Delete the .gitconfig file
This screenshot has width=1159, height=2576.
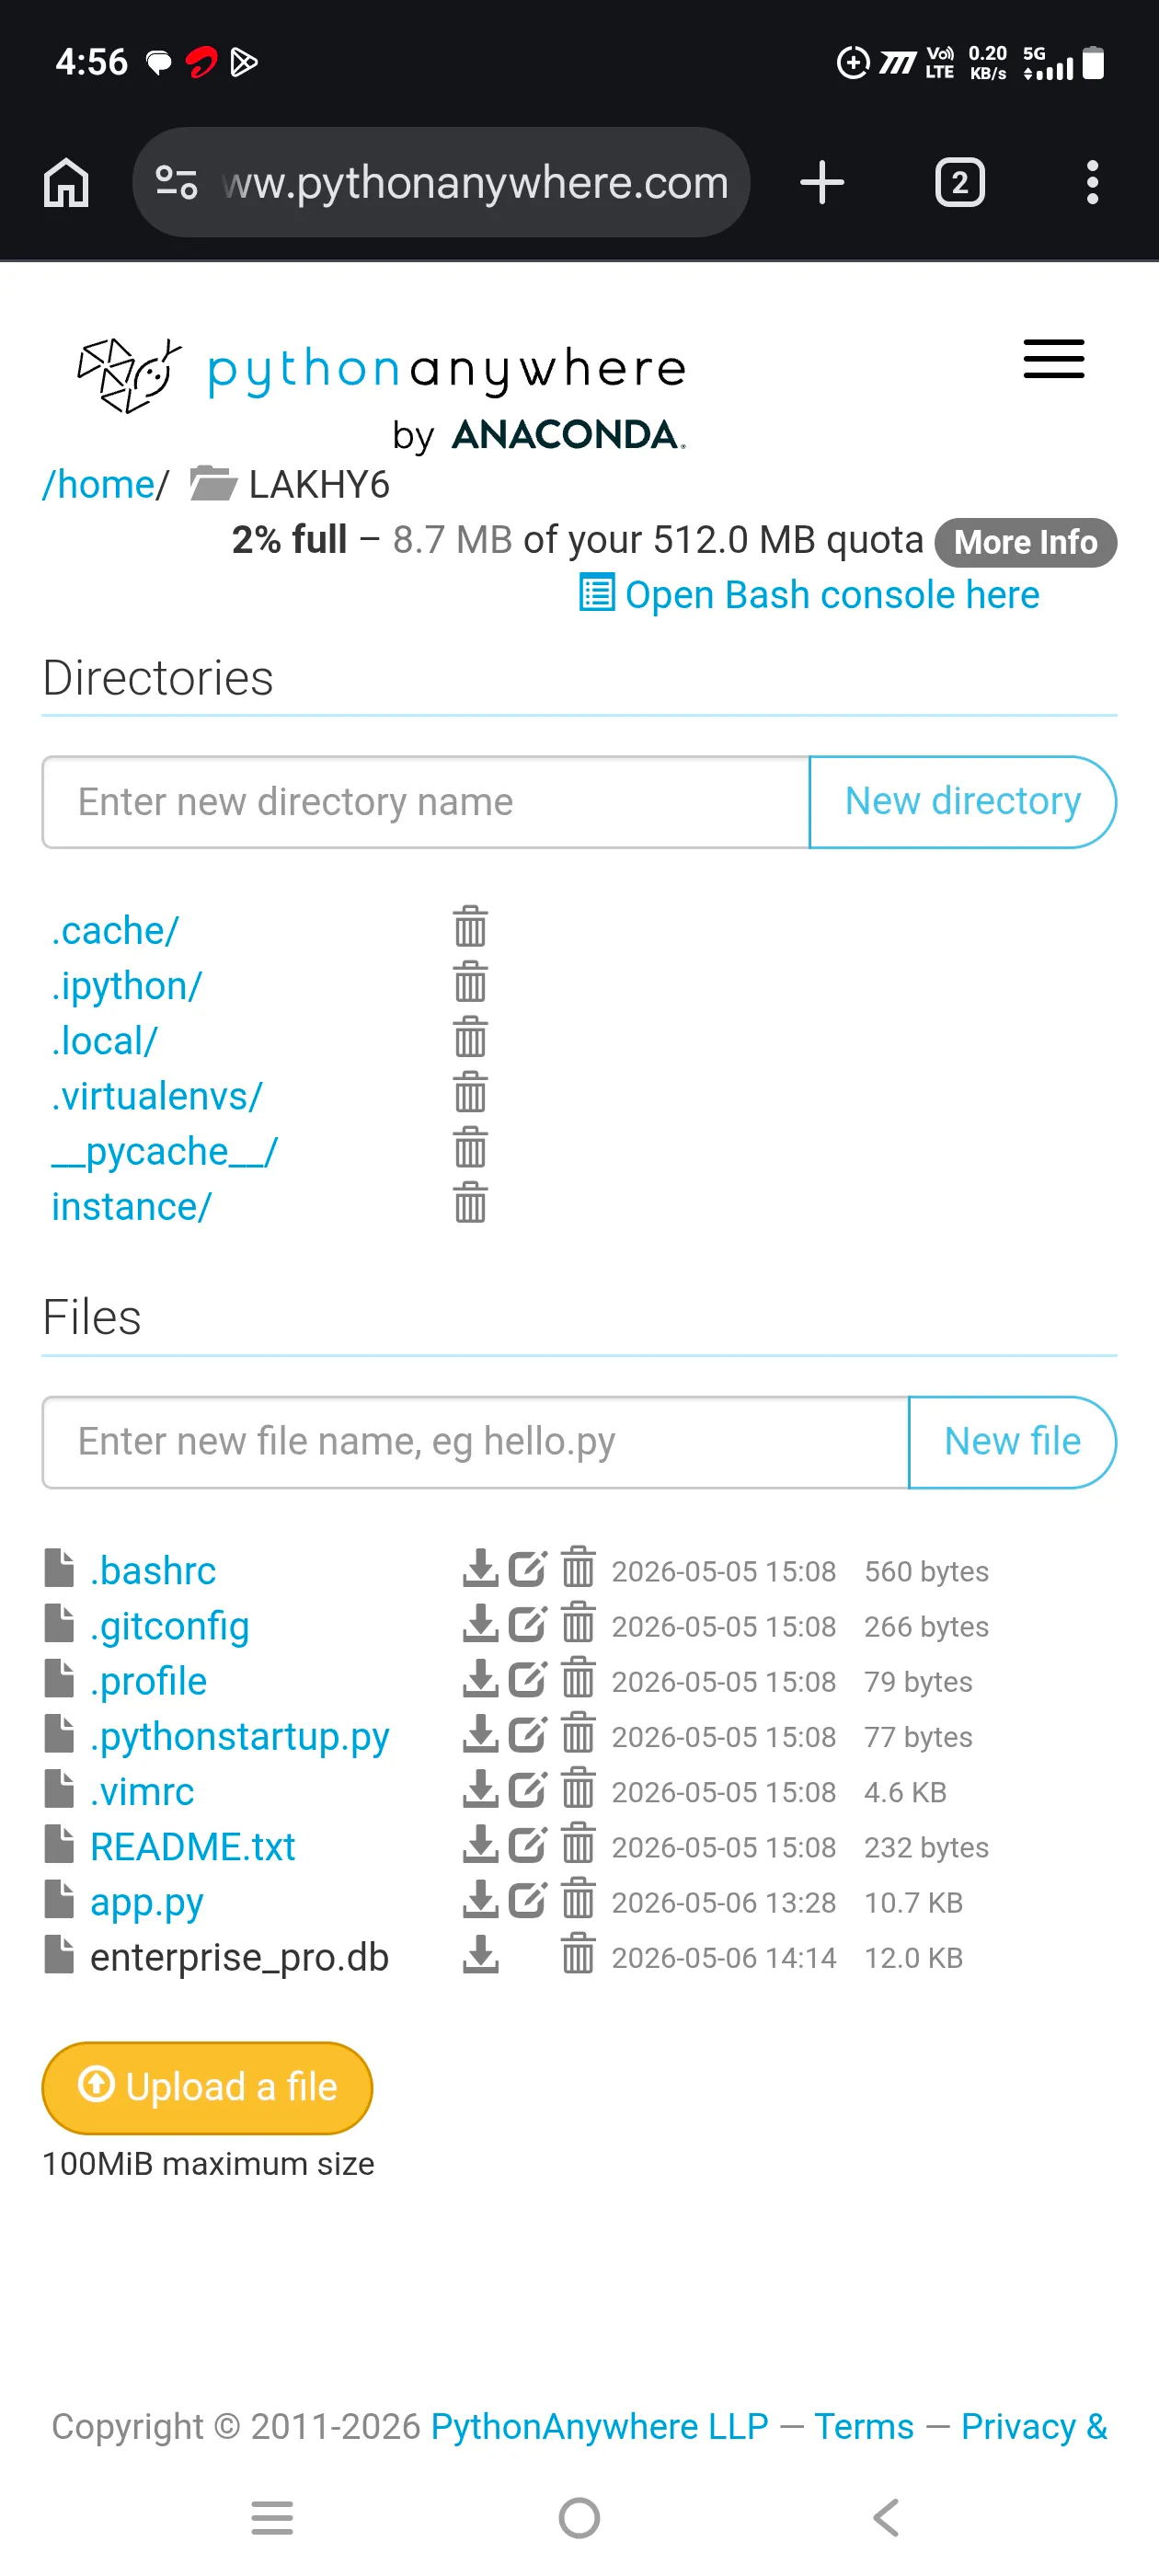578,1624
